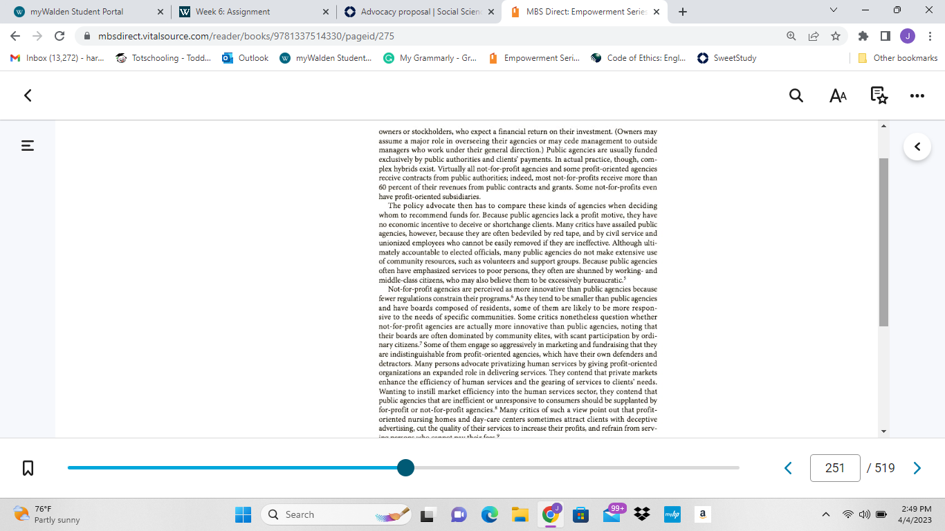Switch to the Week 6: Assignment tab
Viewport: 945px width, 531px height.
click(x=253, y=12)
